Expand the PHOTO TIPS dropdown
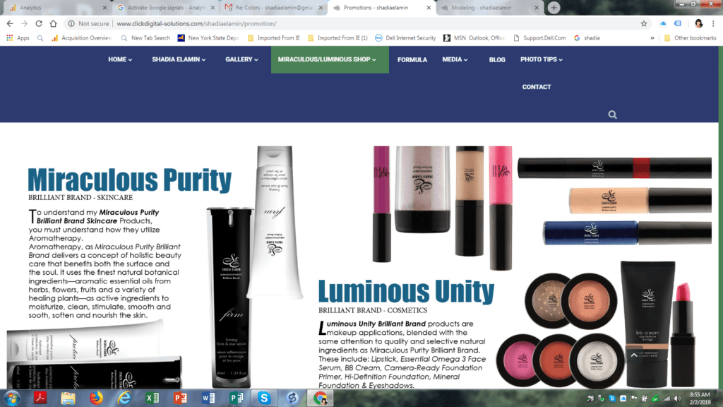The height and width of the screenshot is (407, 723). (x=542, y=59)
